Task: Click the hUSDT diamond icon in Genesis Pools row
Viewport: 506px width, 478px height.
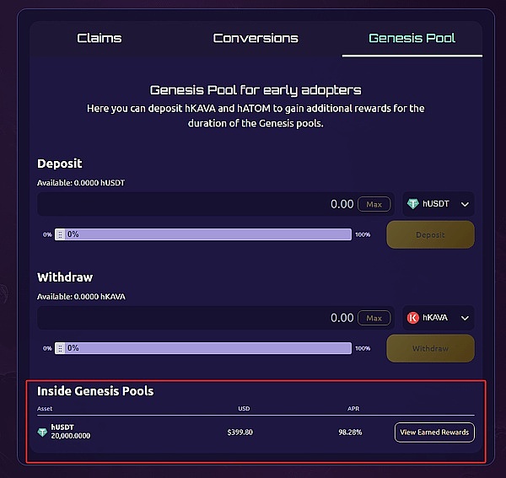Action: (43, 432)
